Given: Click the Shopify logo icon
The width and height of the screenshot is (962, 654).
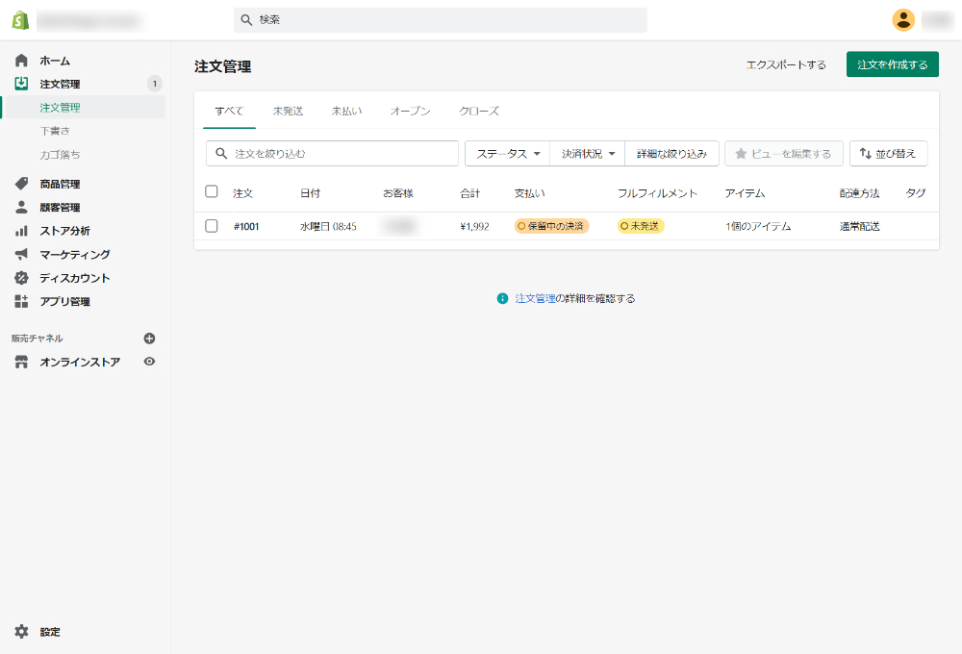Looking at the screenshot, I should coord(20,20).
